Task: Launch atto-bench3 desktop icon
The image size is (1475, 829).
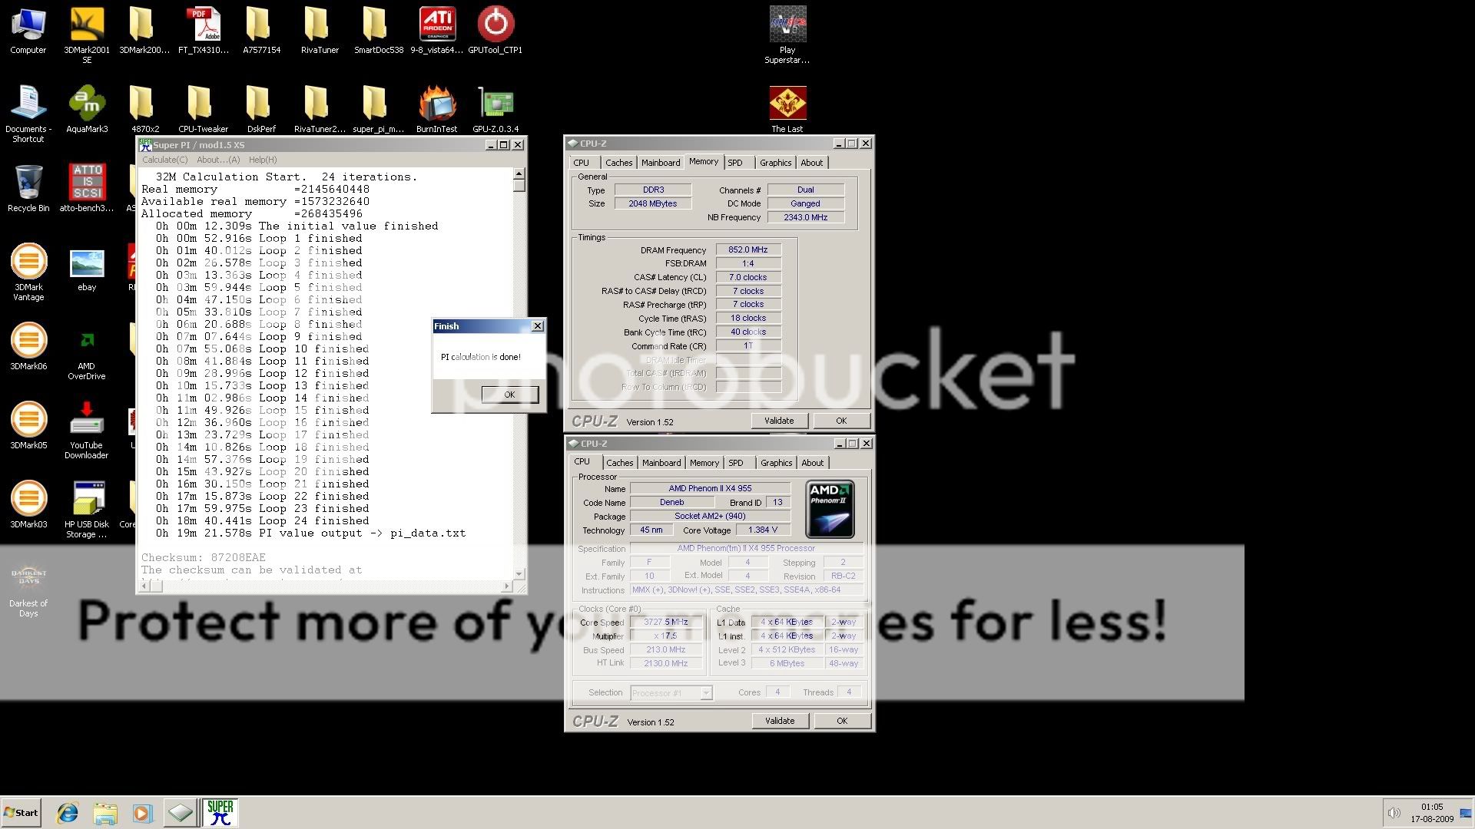Action: tap(87, 189)
